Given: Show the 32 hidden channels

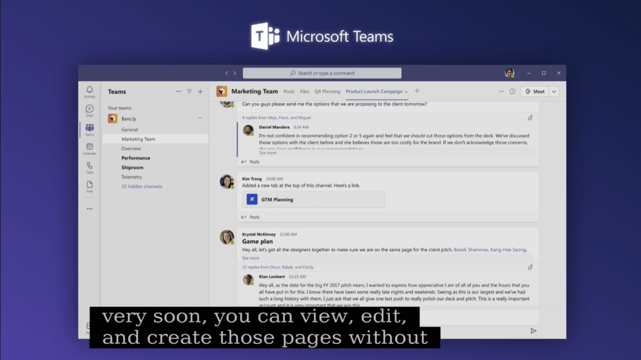Looking at the screenshot, I should 141,186.
